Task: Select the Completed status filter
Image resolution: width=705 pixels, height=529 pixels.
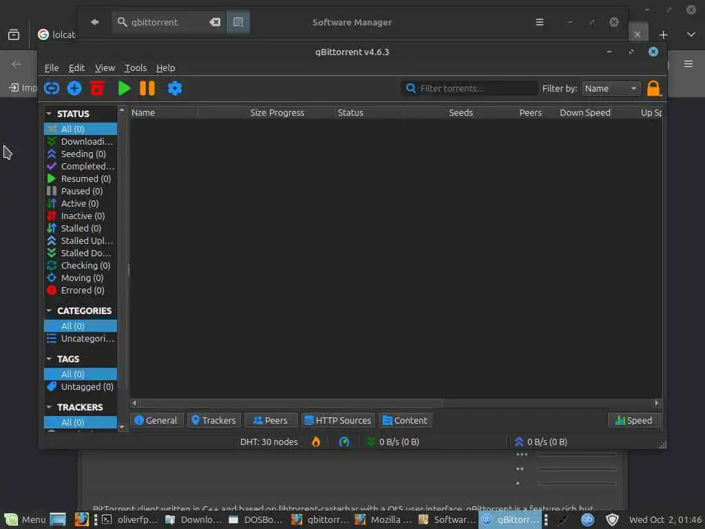Action: pyautogui.click(x=81, y=167)
